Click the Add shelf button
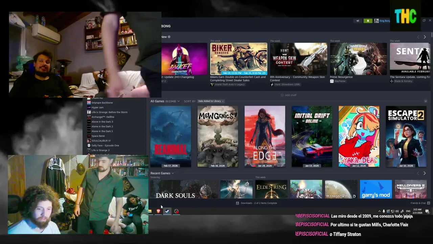This screenshot has width=433, height=244. pos(289,95)
